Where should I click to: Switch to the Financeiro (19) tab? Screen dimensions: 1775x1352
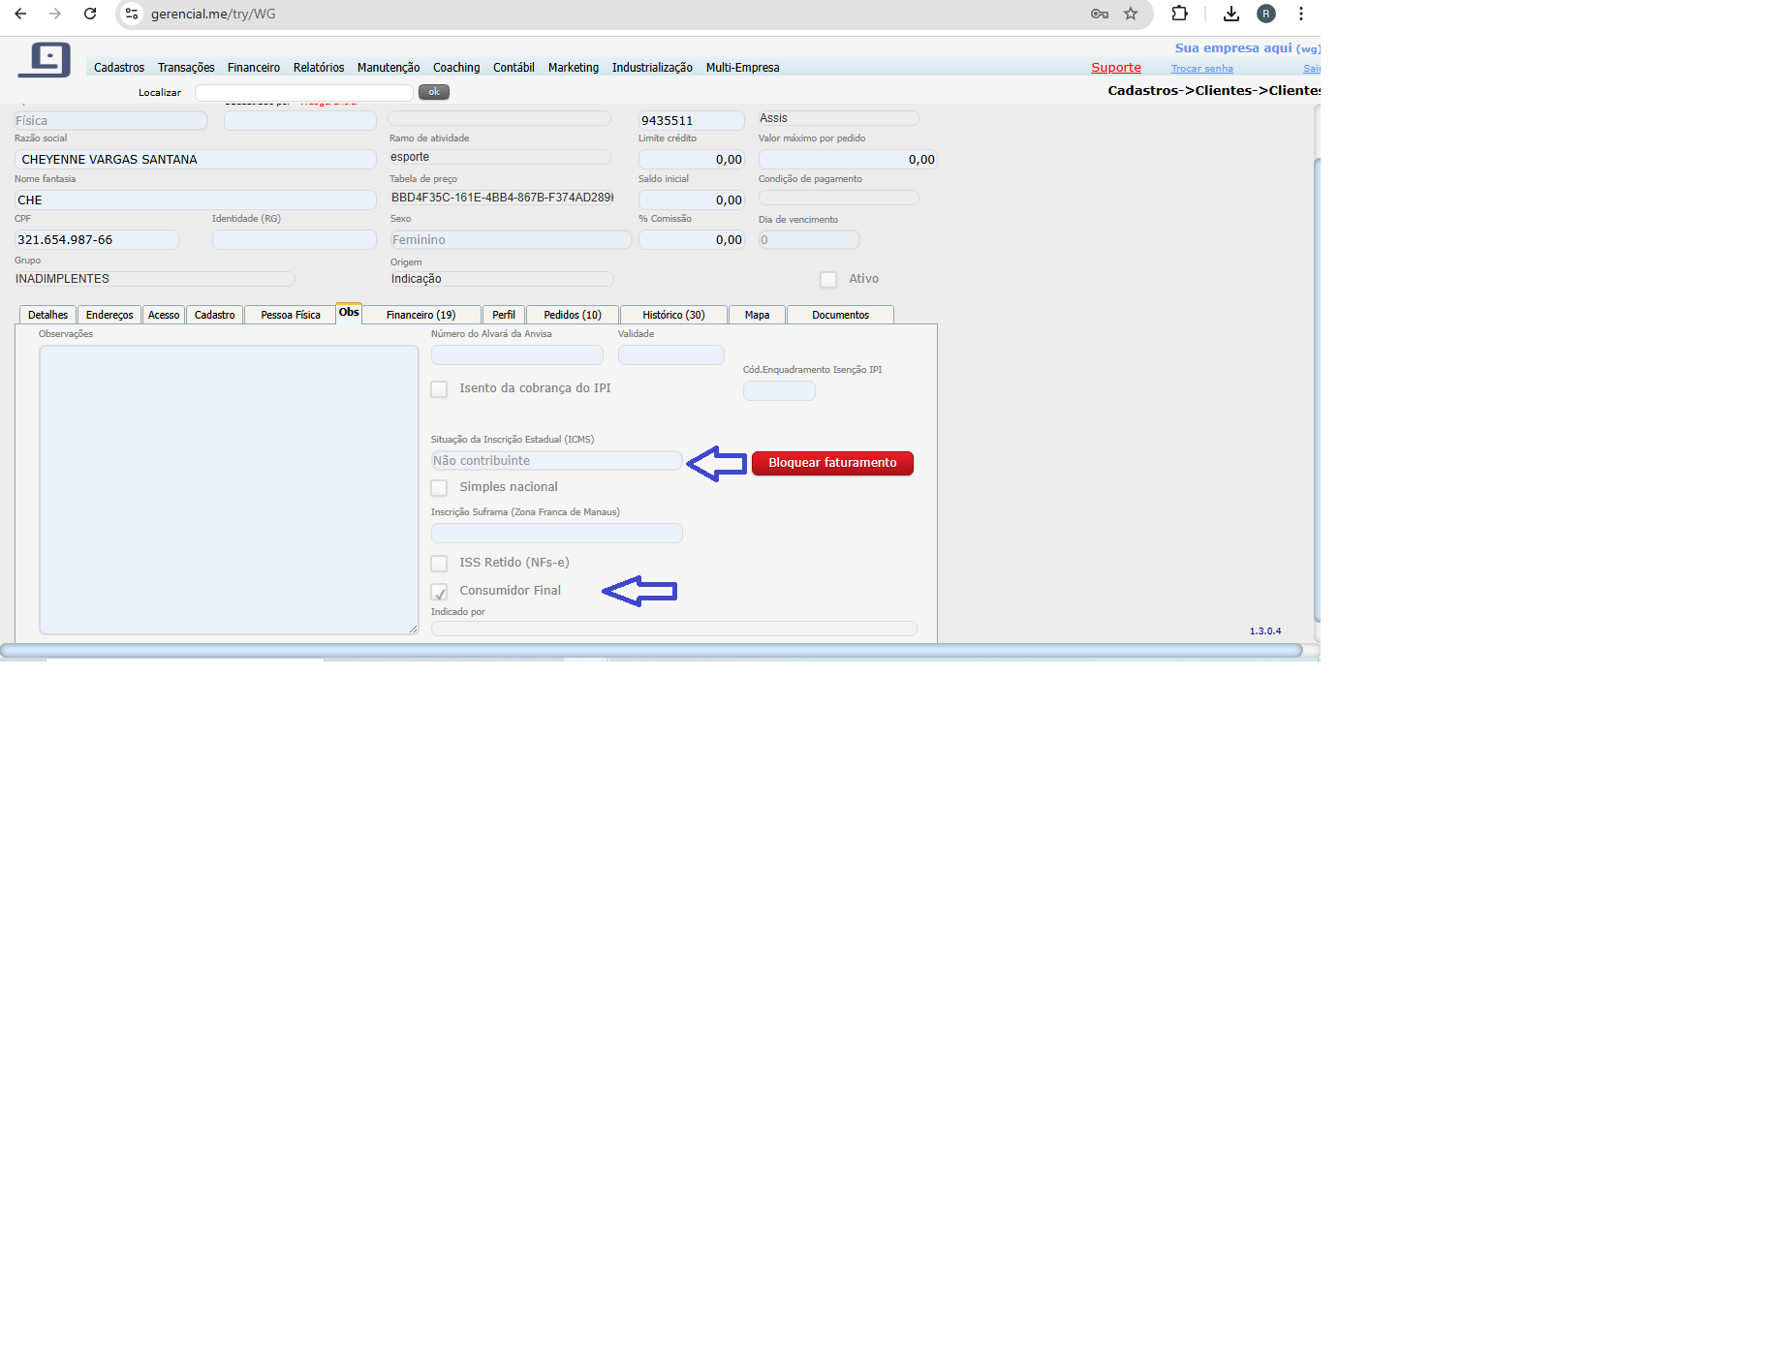coord(420,315)
